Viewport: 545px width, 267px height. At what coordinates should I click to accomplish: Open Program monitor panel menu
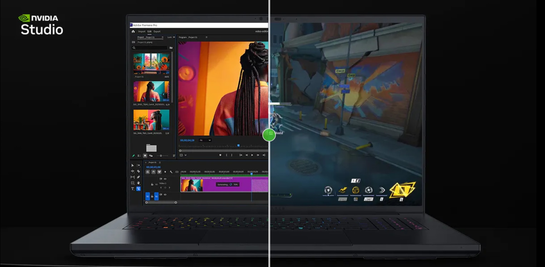206,37
